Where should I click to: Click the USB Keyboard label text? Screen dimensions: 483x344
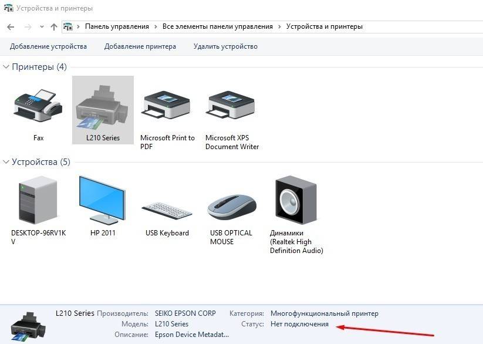[x=167, y=233]
